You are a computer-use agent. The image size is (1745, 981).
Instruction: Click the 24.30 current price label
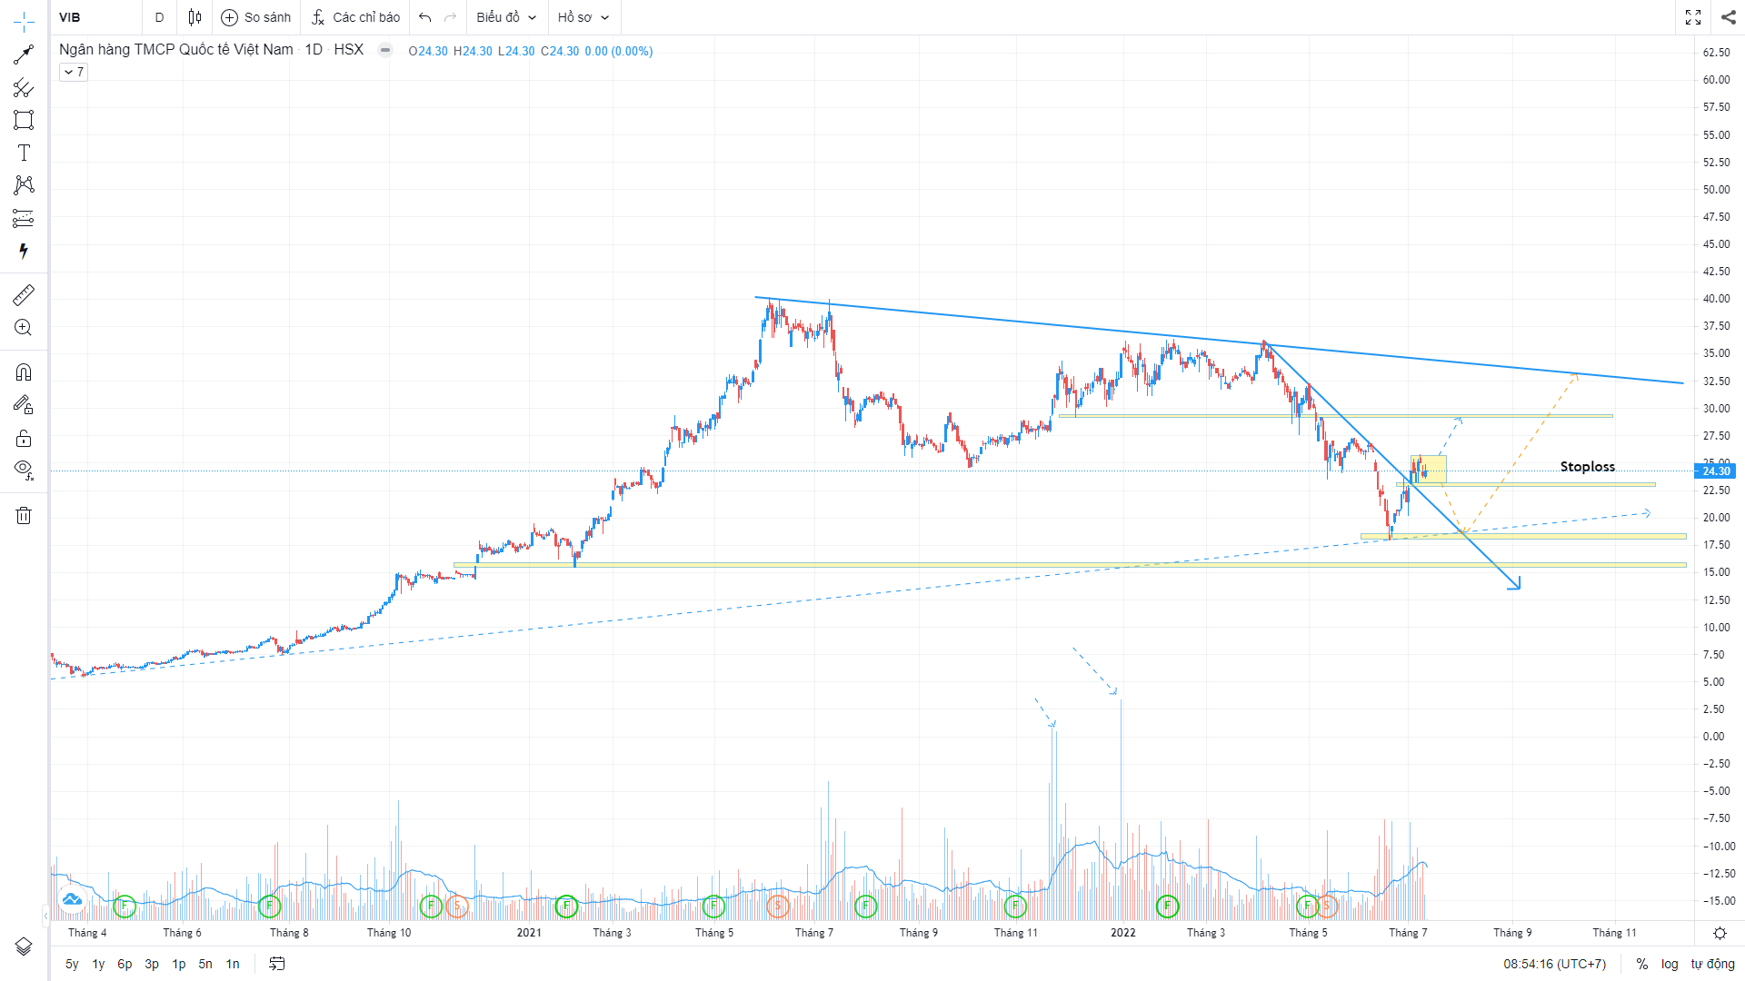click(x=1716, y=471)
